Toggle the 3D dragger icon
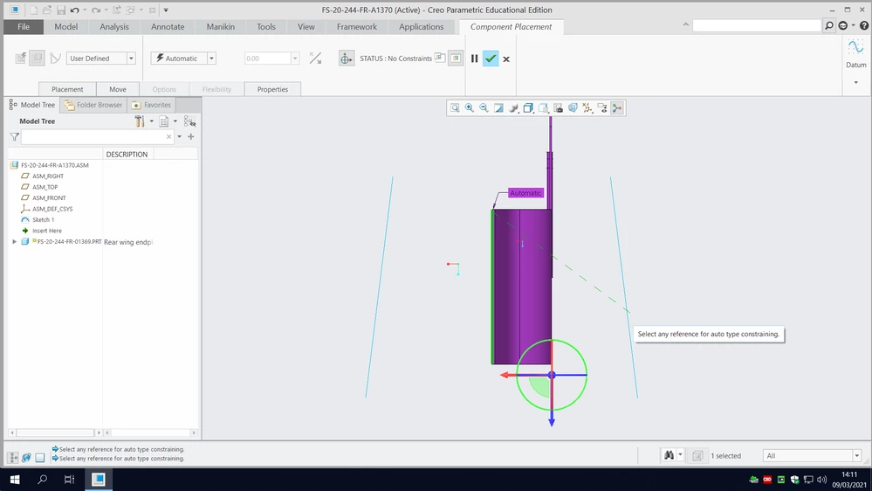This screenshot has width=872, height=491. (x=346, y=59)
